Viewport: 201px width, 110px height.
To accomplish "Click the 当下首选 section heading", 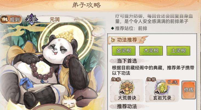I will pos(127,61).
